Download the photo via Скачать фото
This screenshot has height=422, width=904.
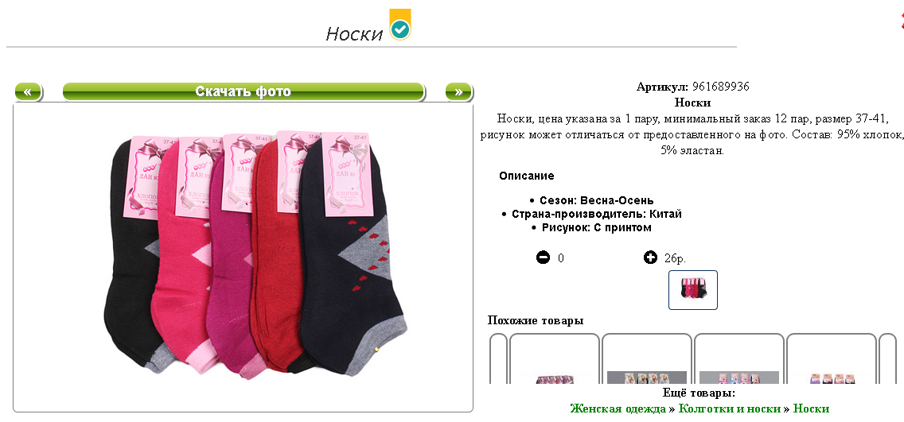(244, 91)
